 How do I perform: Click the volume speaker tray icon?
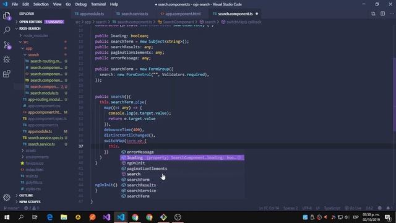(347, 217)
